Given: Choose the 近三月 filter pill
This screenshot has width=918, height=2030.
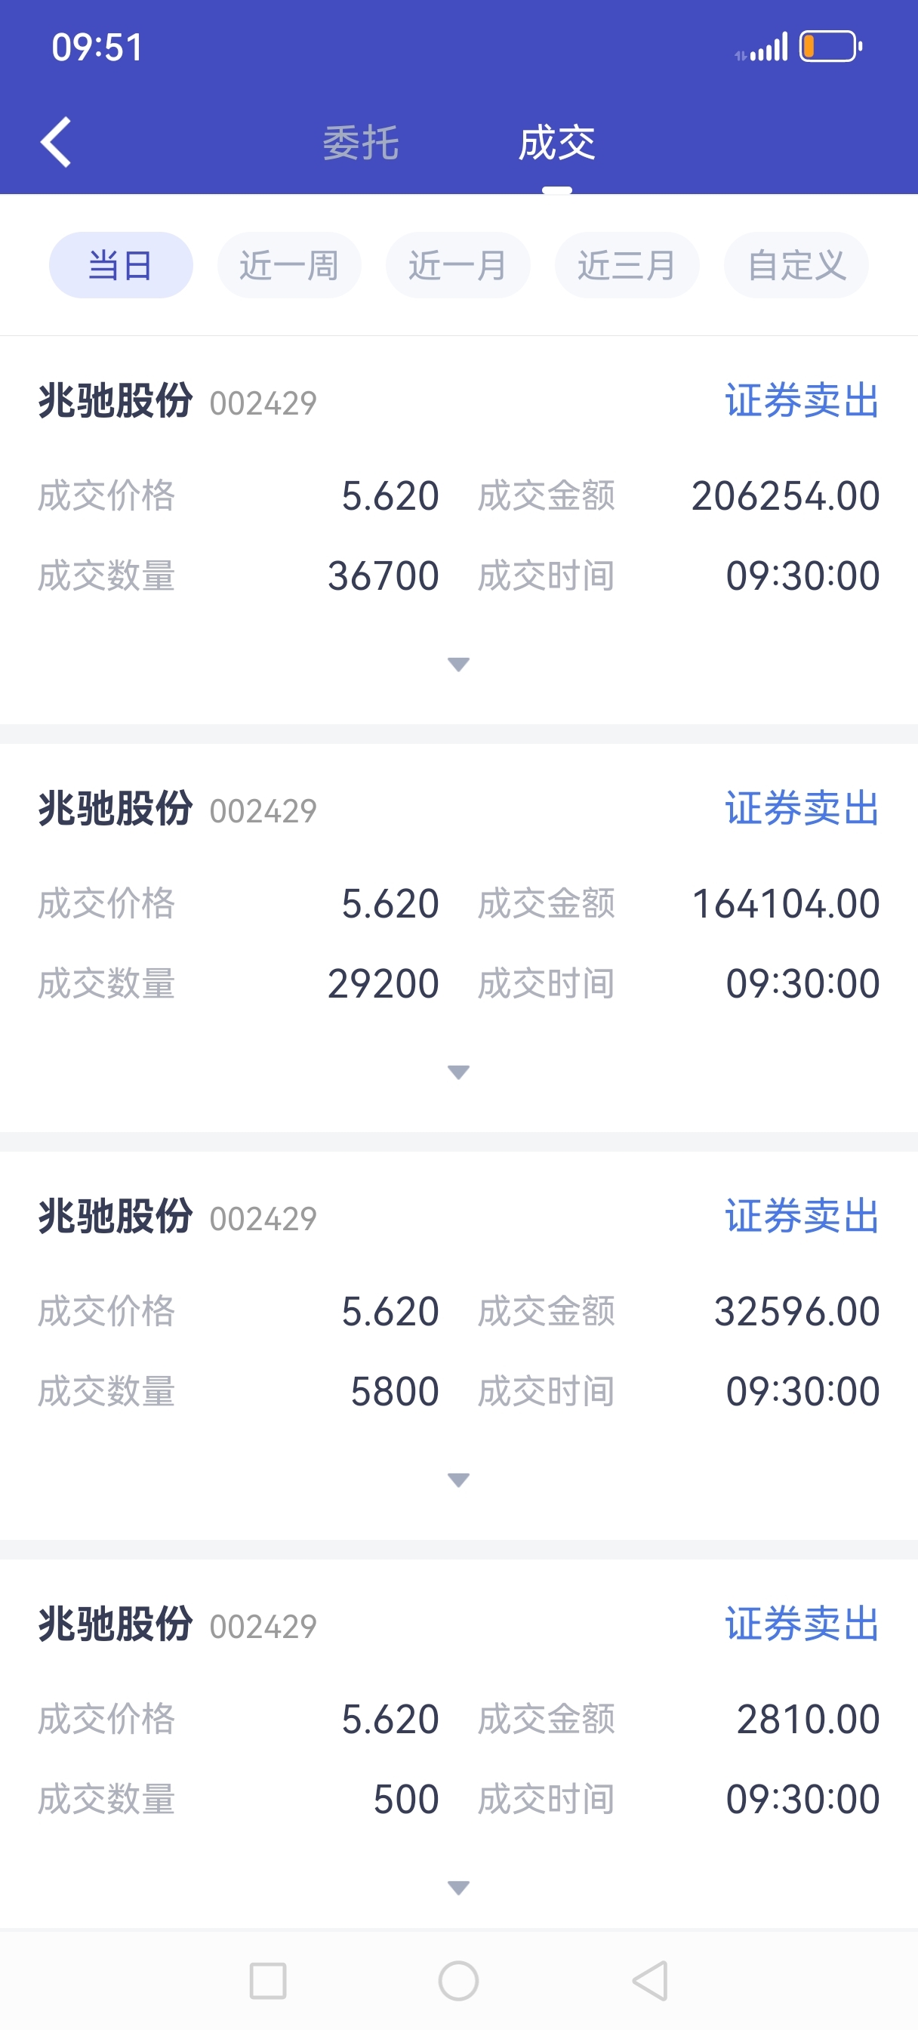Looking at the screenshot, I should coord(627,265).
